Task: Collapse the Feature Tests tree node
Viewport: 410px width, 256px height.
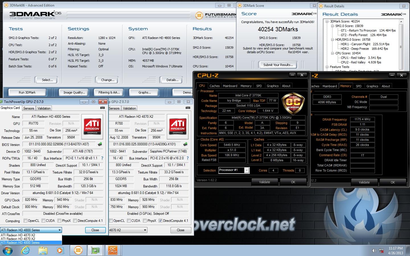Action: tap(327, 67)
